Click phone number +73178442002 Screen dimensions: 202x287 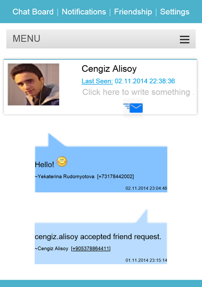115,177
